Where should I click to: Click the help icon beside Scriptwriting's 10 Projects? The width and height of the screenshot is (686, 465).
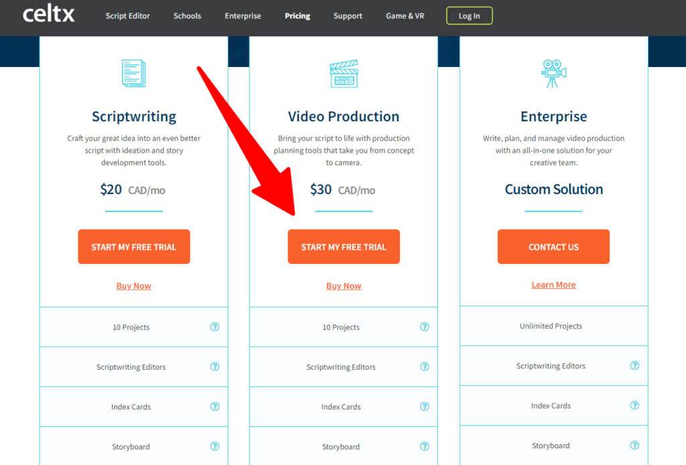click(x=214, y=326)
